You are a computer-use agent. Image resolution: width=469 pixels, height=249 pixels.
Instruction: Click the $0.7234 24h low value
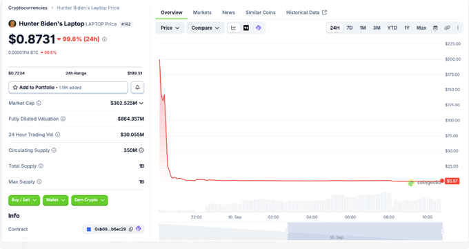[17, 73]
